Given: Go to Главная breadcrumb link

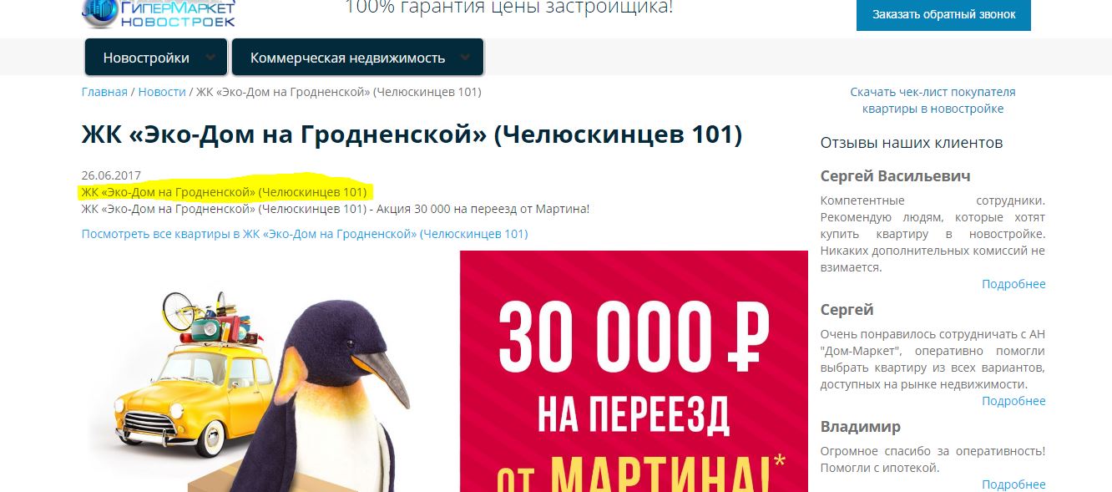Looking at the screenshot, I should click(104, 92).
